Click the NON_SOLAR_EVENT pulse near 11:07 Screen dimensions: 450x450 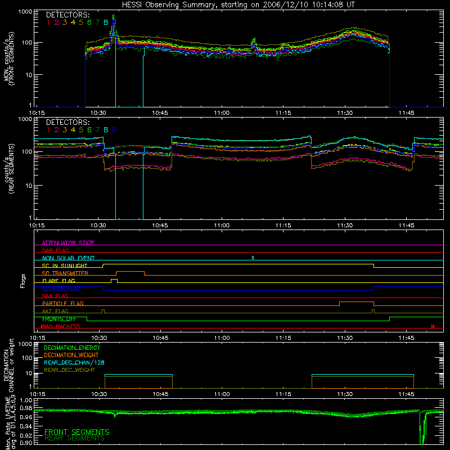click(x=253, y=258)
